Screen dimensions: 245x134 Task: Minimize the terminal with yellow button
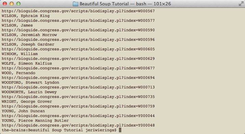[12, 4]
